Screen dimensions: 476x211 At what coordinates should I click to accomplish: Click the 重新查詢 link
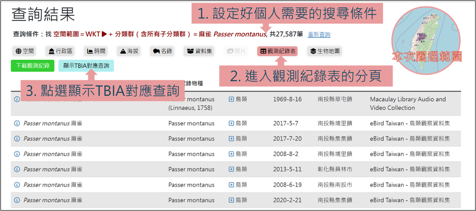(319, 35)
